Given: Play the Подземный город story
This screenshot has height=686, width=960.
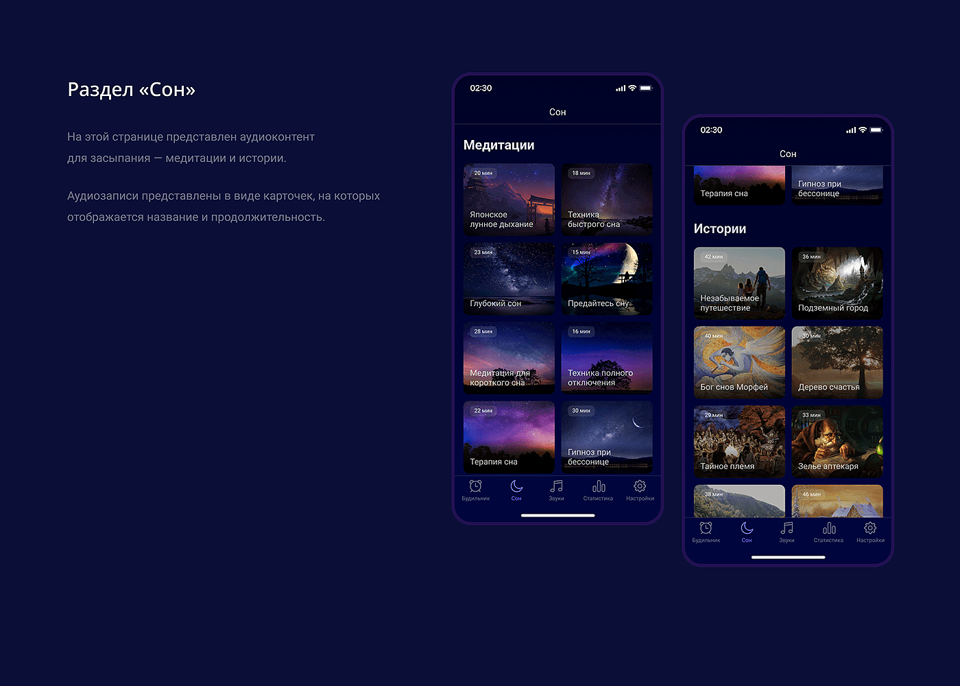Looking at the screenshot, I should pyautogui.click(x=837, y=283).
